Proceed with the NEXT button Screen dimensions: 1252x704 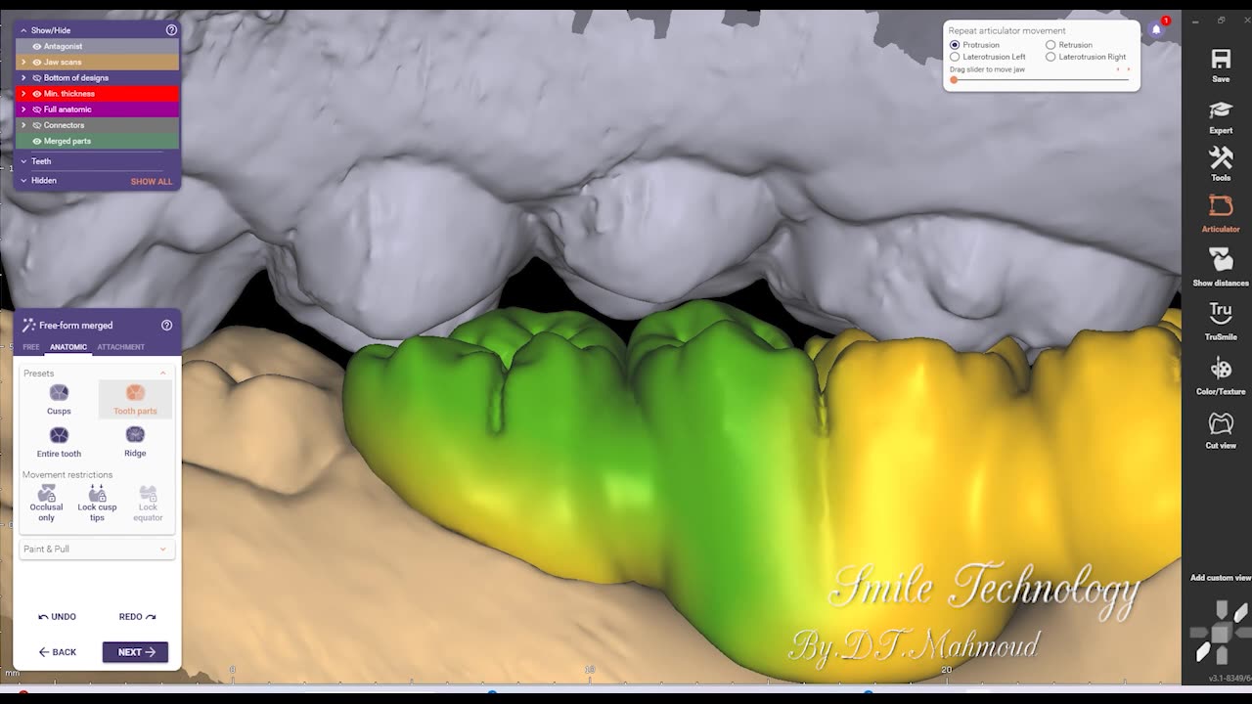coord(135,652)
